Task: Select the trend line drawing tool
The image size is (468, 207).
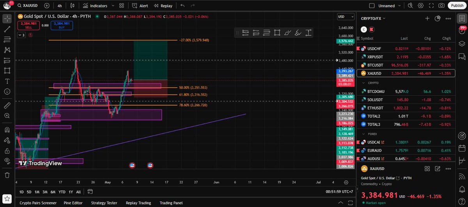Action: click(7, 29)
